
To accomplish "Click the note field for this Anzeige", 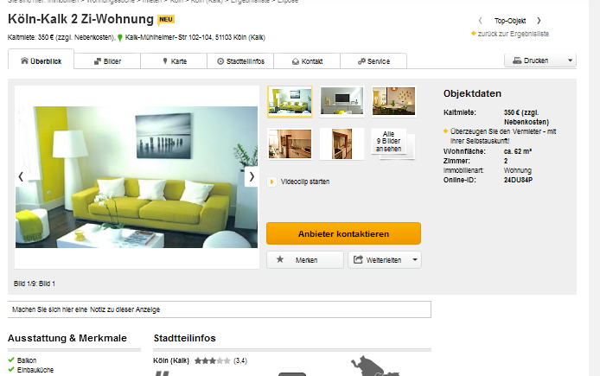I will coord(220,309).
